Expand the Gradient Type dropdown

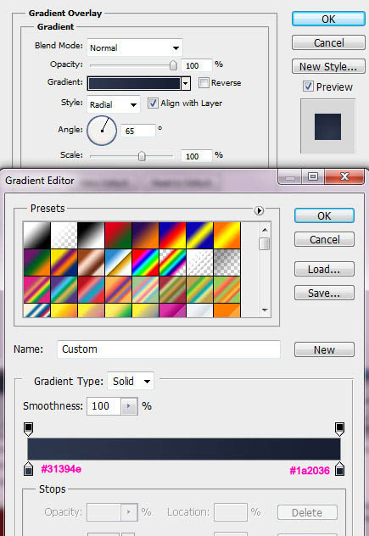tap(131, 381)
